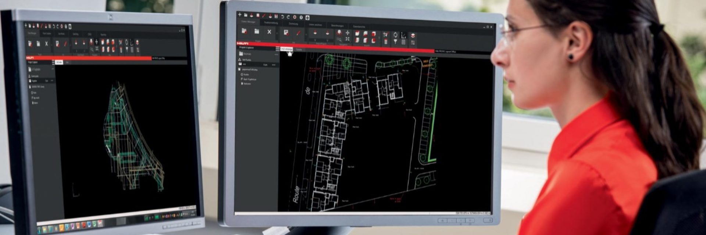Click the grid table icon on right monitor
This screenshot has width=706, height=235.
click(403, 42)
